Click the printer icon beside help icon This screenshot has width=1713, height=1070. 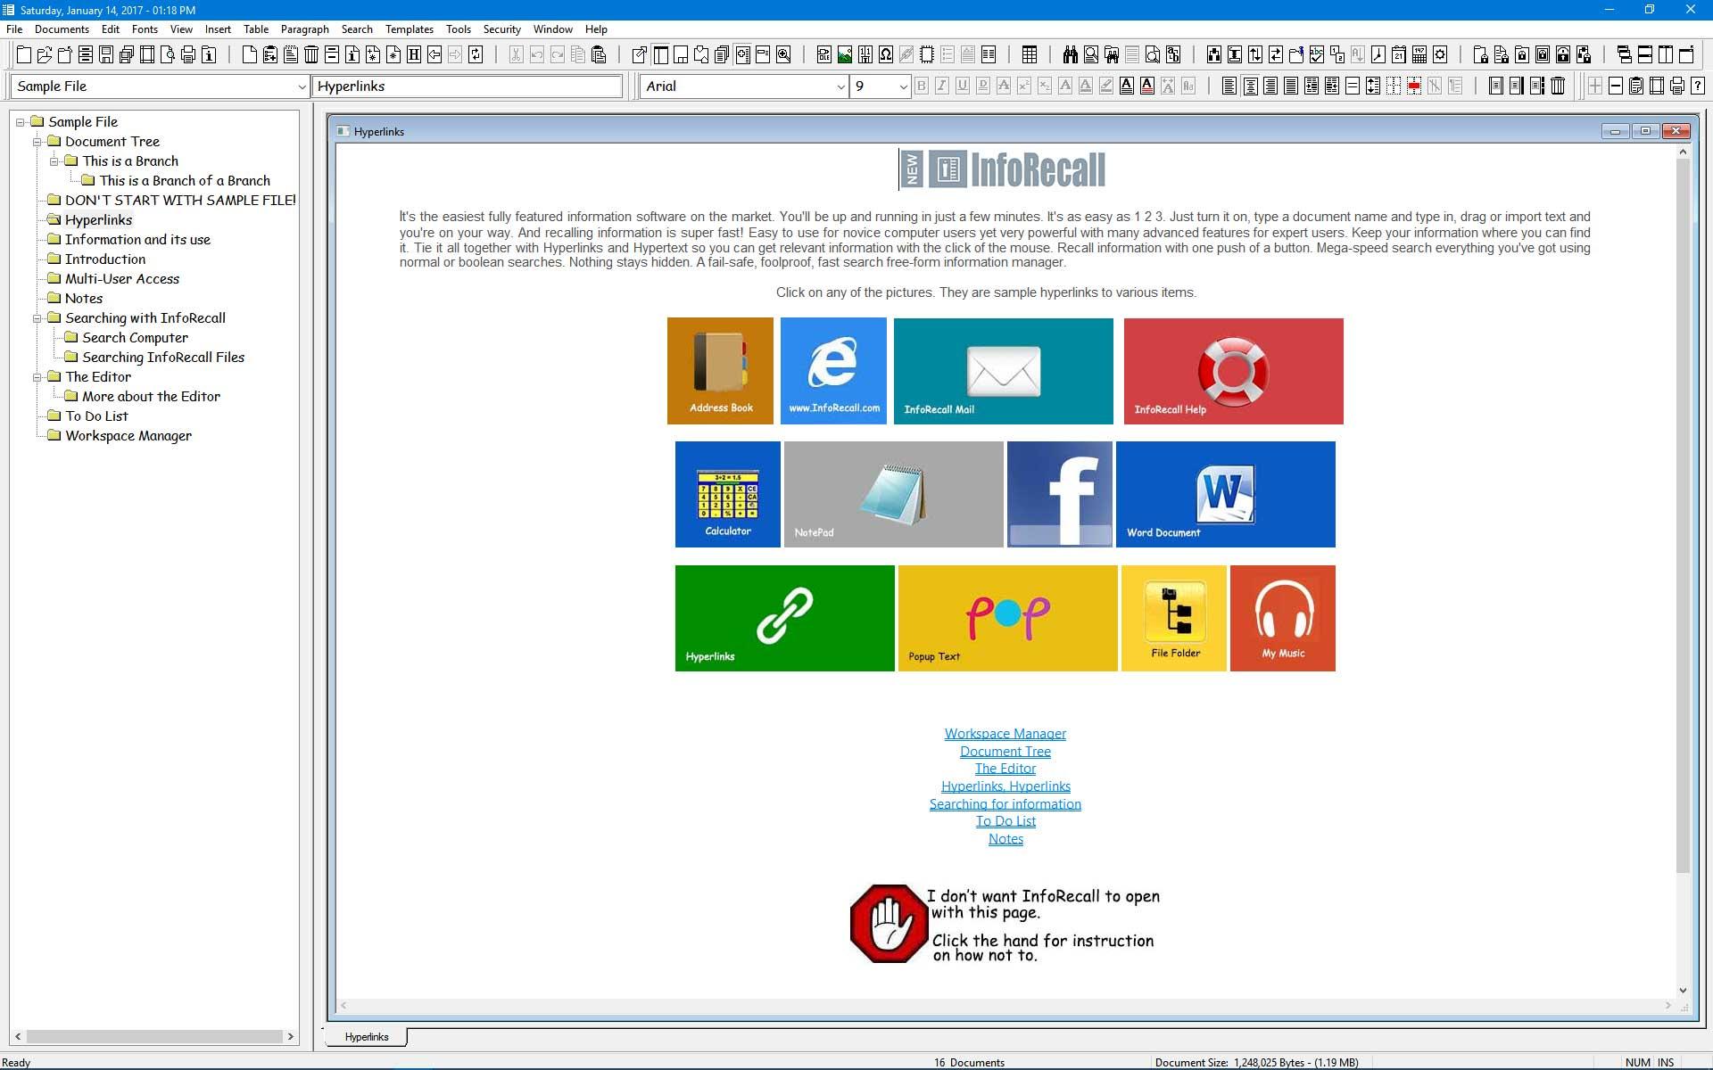[1677, 86]
